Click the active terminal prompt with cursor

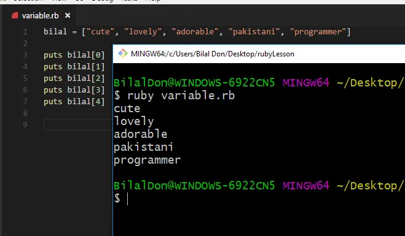[122, 199]
